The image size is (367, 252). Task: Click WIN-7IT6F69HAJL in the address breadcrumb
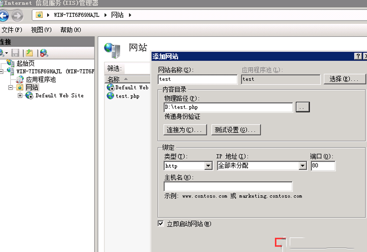(76, 15)
